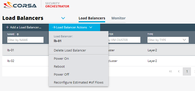This screenshot has height=91, width=195.
Task: Choose Reconfigure Estimated #of Flows
Action: (x=79, y=82)
